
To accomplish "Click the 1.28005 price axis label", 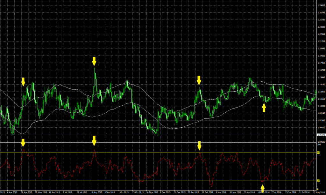I will [x=322, y=5].
